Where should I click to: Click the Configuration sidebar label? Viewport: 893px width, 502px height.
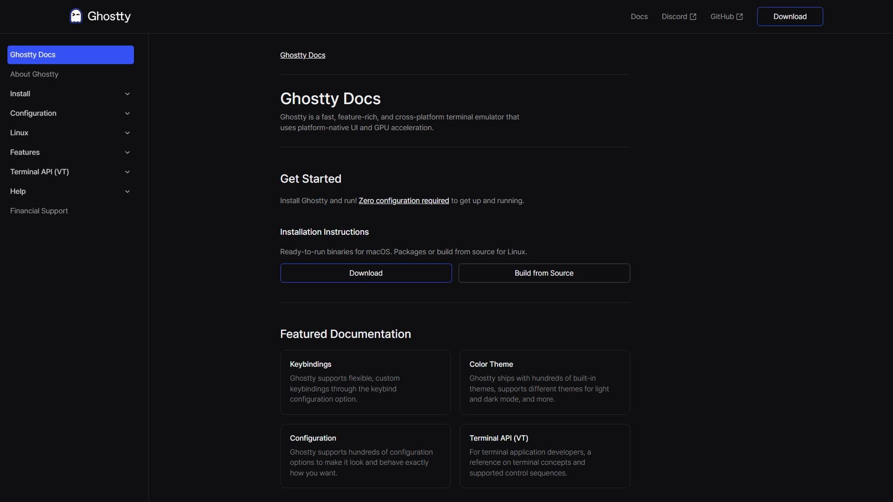coord(33,113)
